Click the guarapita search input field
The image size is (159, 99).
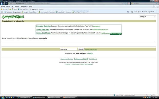tap(69, 49)
